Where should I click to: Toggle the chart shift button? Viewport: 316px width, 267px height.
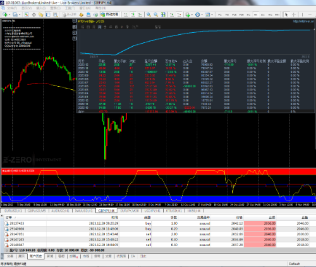179,15
